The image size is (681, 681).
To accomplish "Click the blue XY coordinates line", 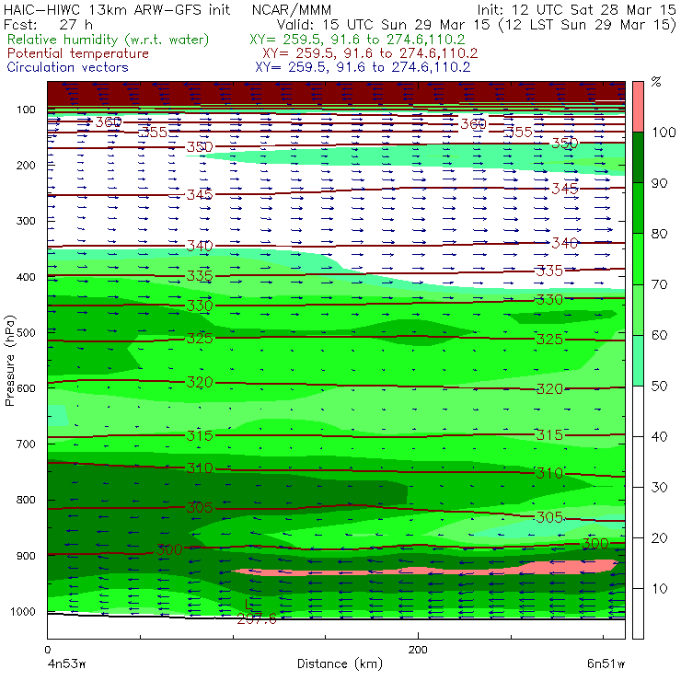I will click(363, 67).
